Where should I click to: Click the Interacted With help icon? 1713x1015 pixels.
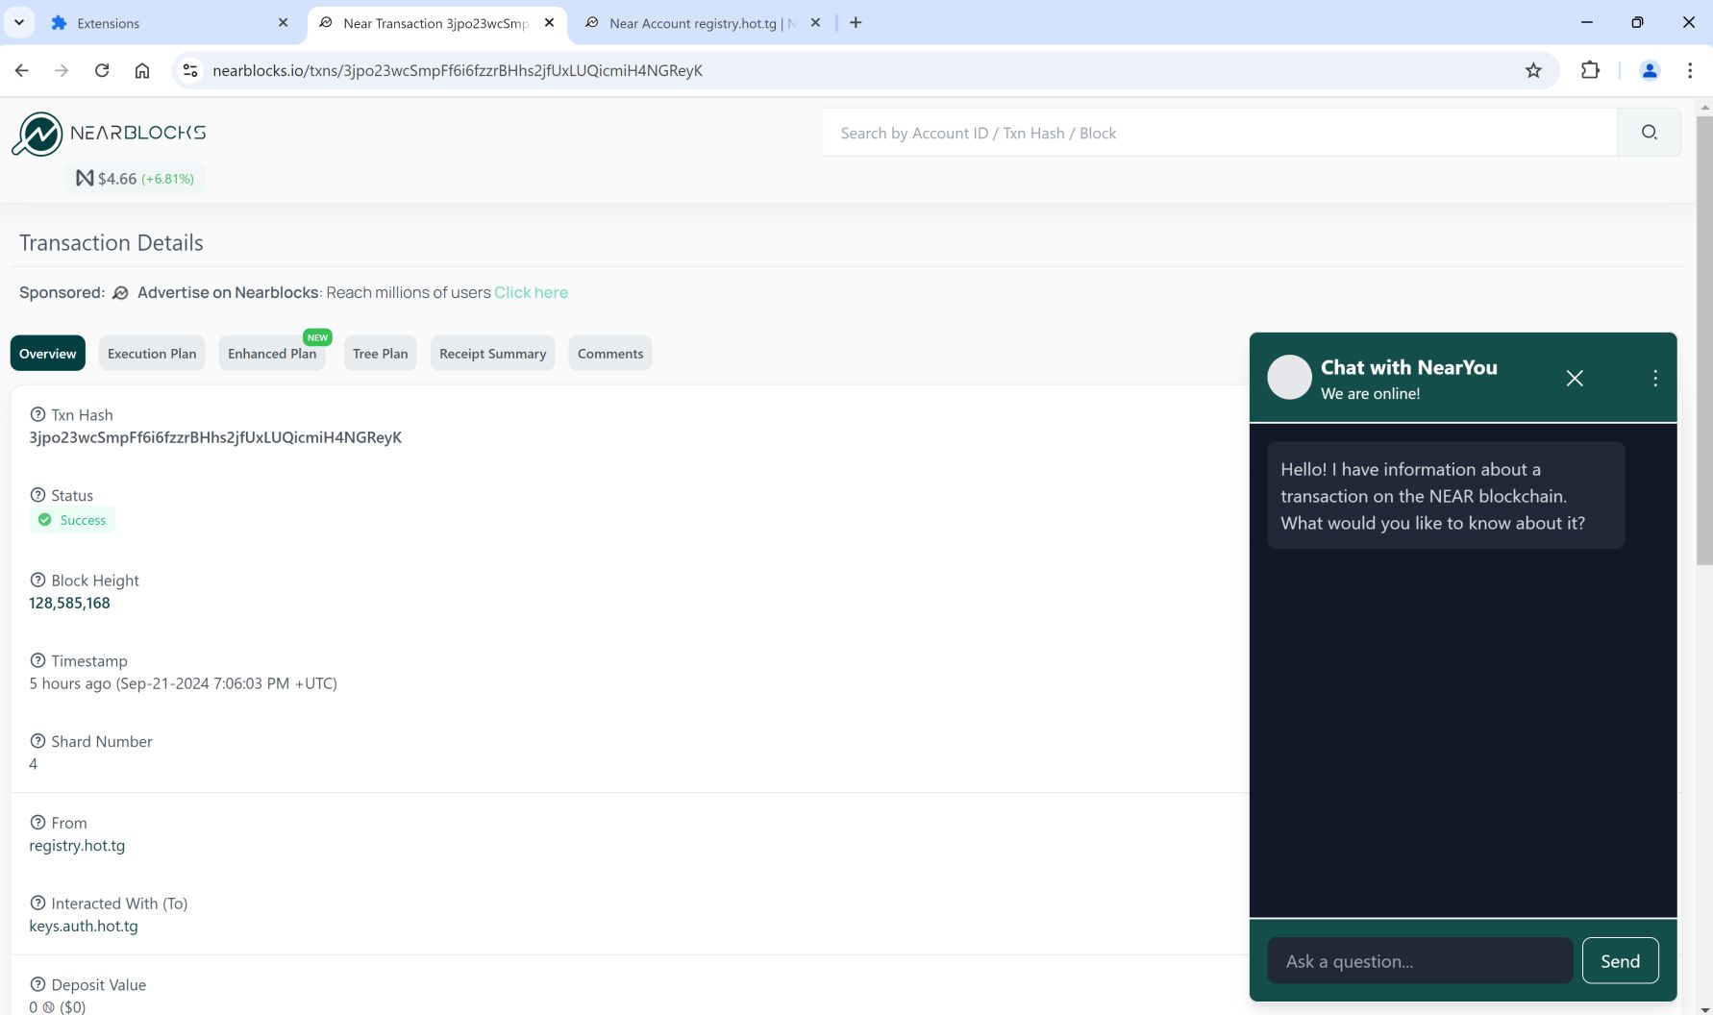click(x=37, y=903)
